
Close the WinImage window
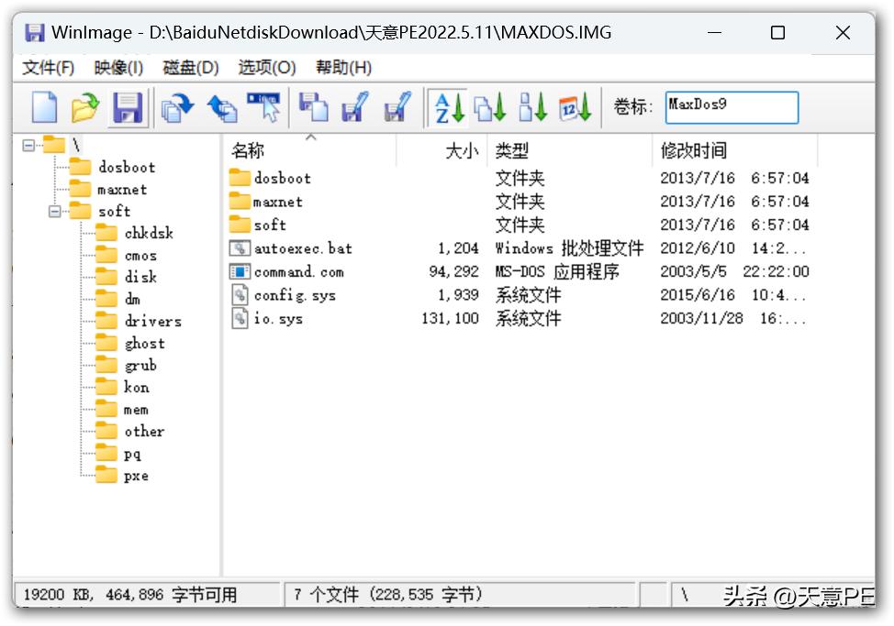pos(843,32)
